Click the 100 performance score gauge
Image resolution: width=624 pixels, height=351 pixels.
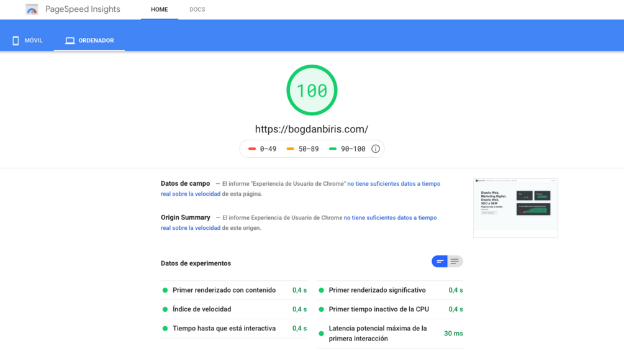312,90
